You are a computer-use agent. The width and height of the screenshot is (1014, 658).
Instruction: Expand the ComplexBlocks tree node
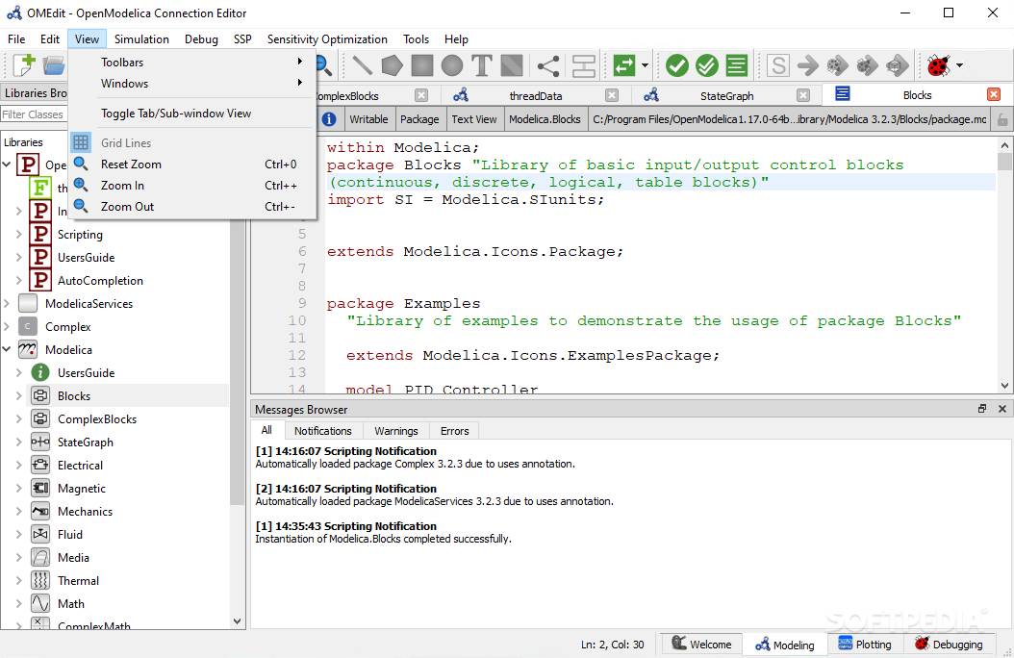(18, 419)
